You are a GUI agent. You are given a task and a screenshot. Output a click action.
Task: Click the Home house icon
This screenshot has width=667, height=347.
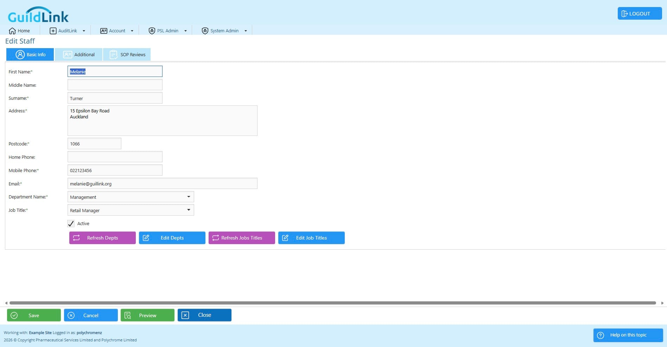click(12, 31)
